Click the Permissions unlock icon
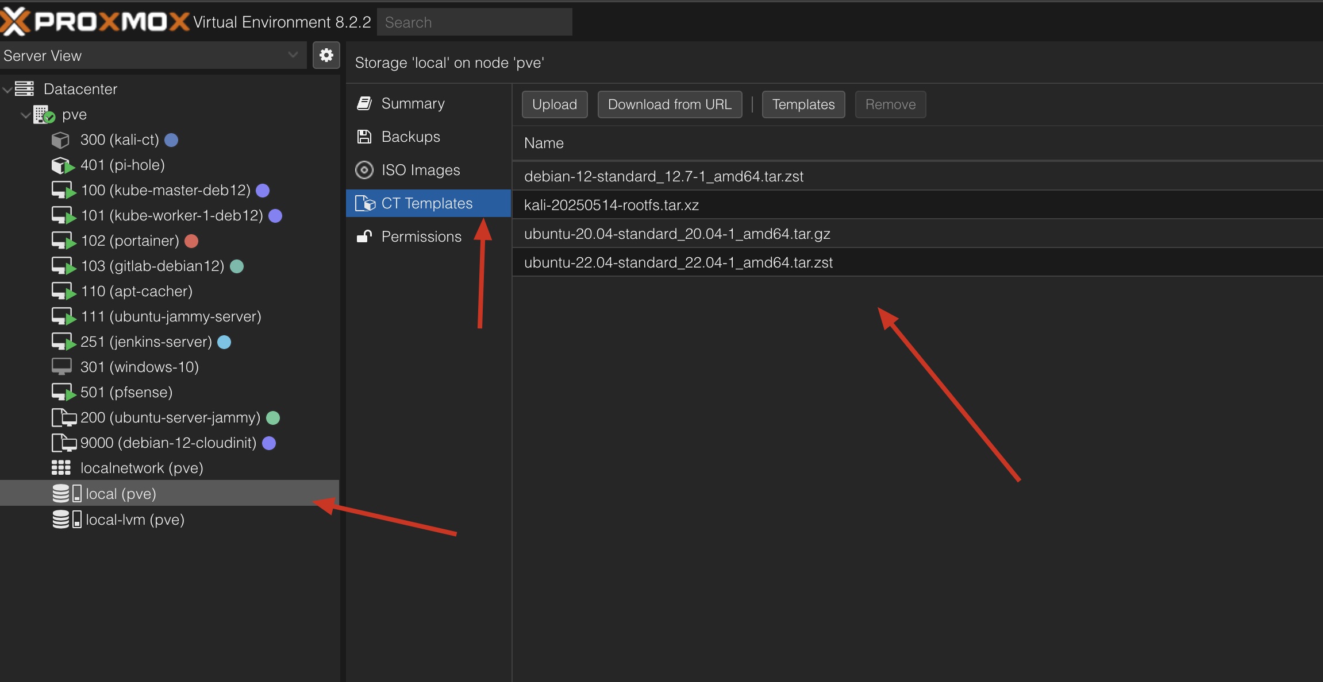The height and width of the screenshot is (682, 1323). coord(364,237)
